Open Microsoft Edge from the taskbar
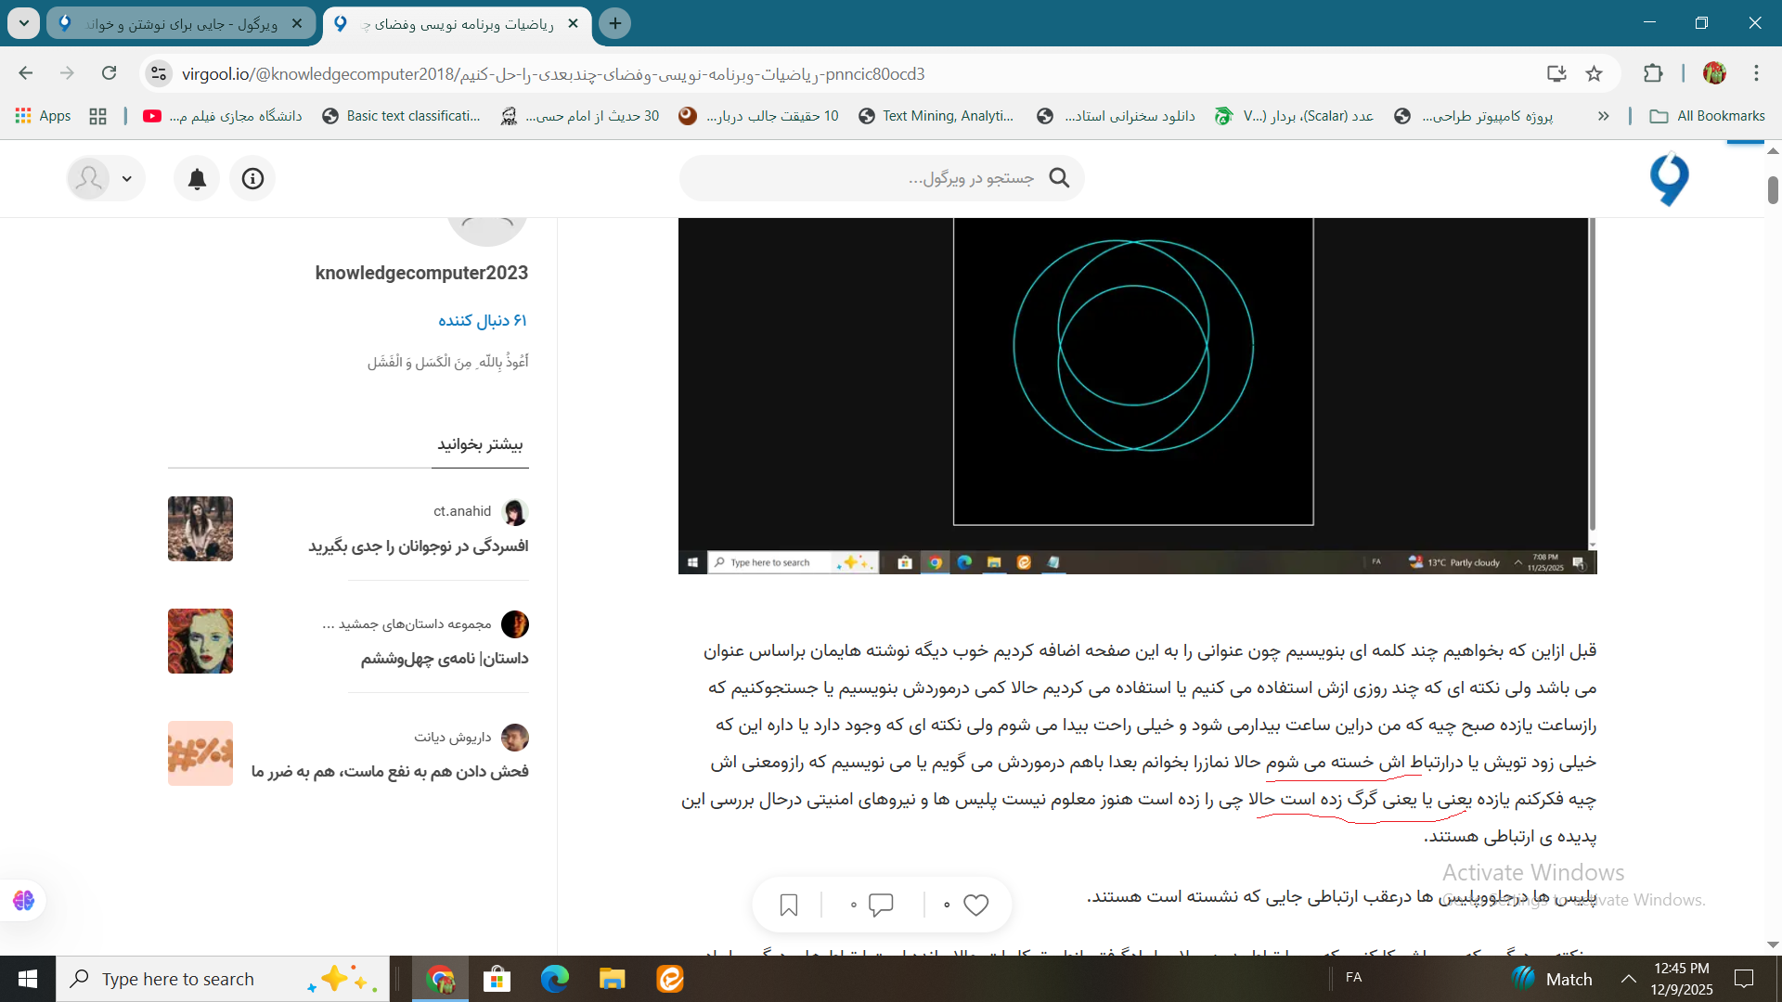 click(x=555, y=979)
